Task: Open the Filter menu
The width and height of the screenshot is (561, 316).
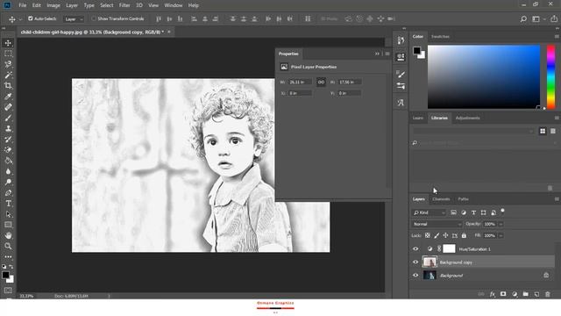Action: pos(124,5)
